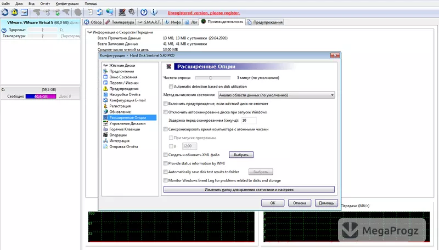Check Отключить автосканирование диска при запуске Windows
The image size is (439, 250).
point(166,112)
